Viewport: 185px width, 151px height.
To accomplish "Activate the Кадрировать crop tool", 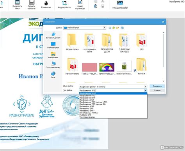I will point(64,5).
